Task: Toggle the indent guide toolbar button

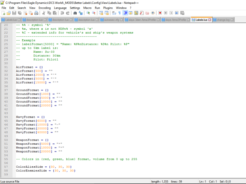Action: click(x=125, y=13)
